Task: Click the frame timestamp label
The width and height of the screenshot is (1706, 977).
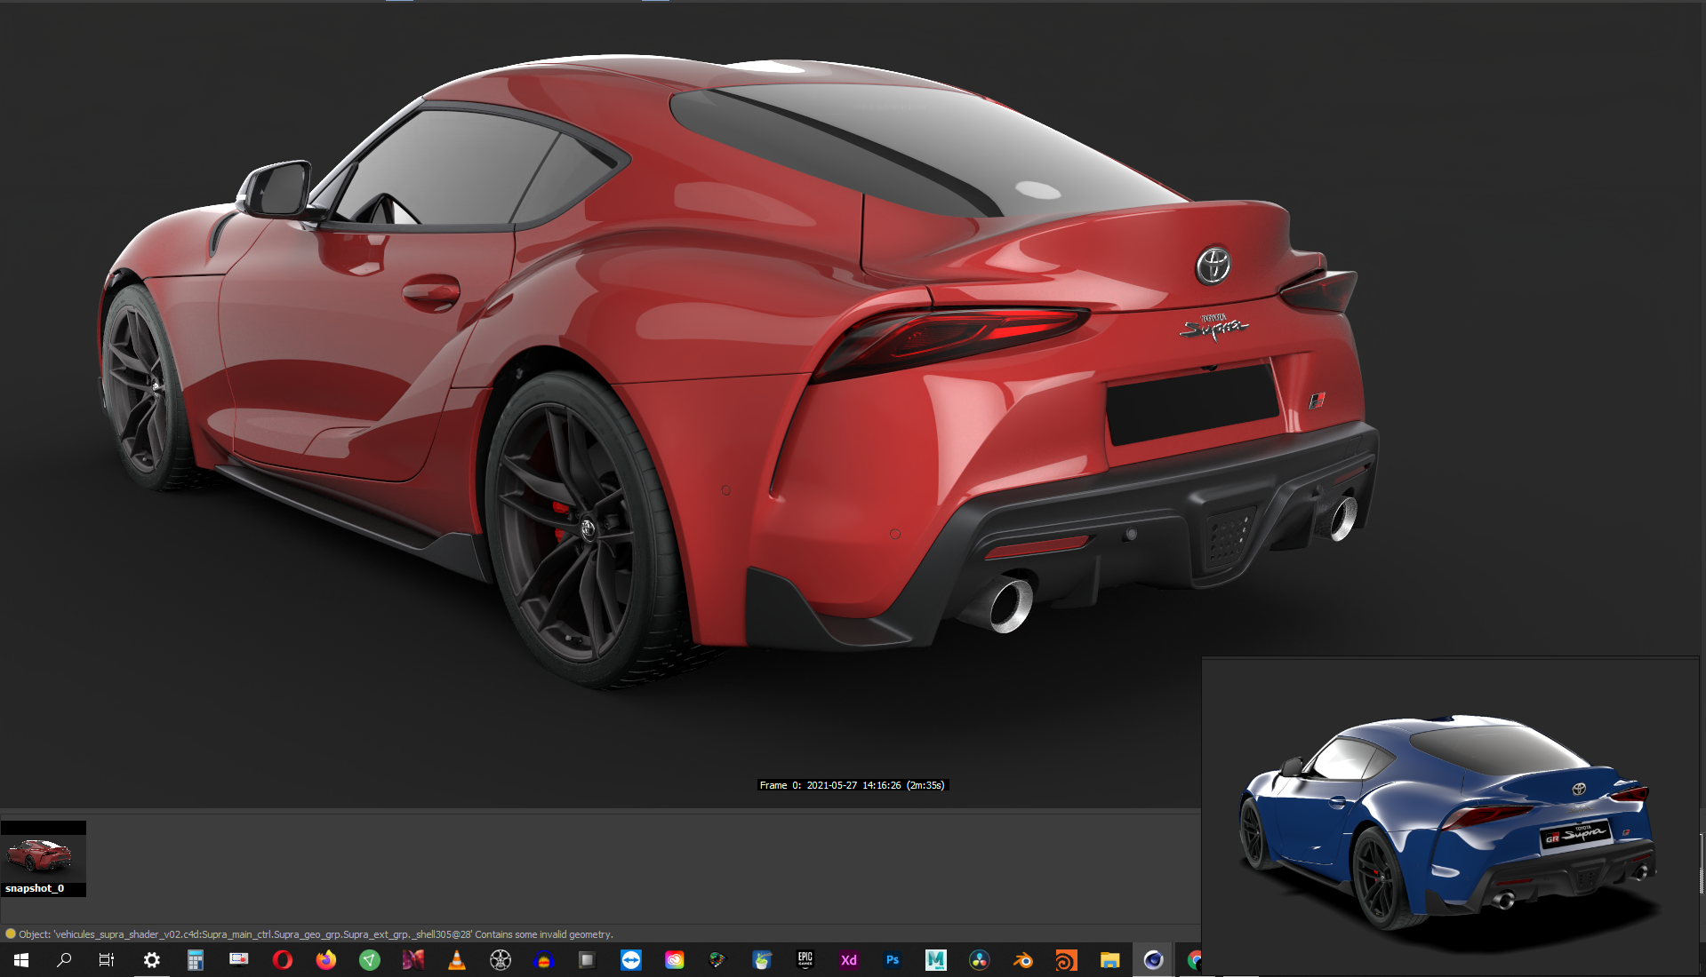Action: click(x=852, y=785)
